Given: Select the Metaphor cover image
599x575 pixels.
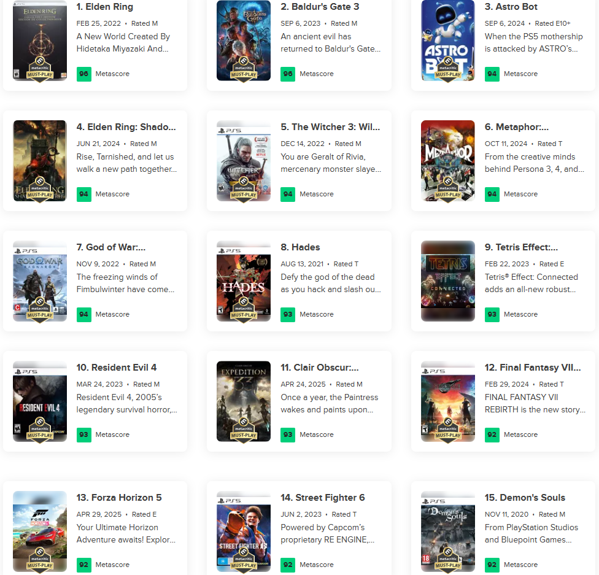Looking at the screenshot, I should [448, 160].
